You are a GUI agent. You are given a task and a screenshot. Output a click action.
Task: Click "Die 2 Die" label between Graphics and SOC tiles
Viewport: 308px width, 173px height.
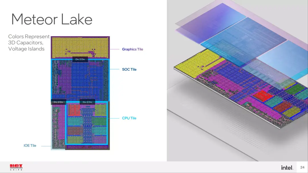(x=80, y=59)
